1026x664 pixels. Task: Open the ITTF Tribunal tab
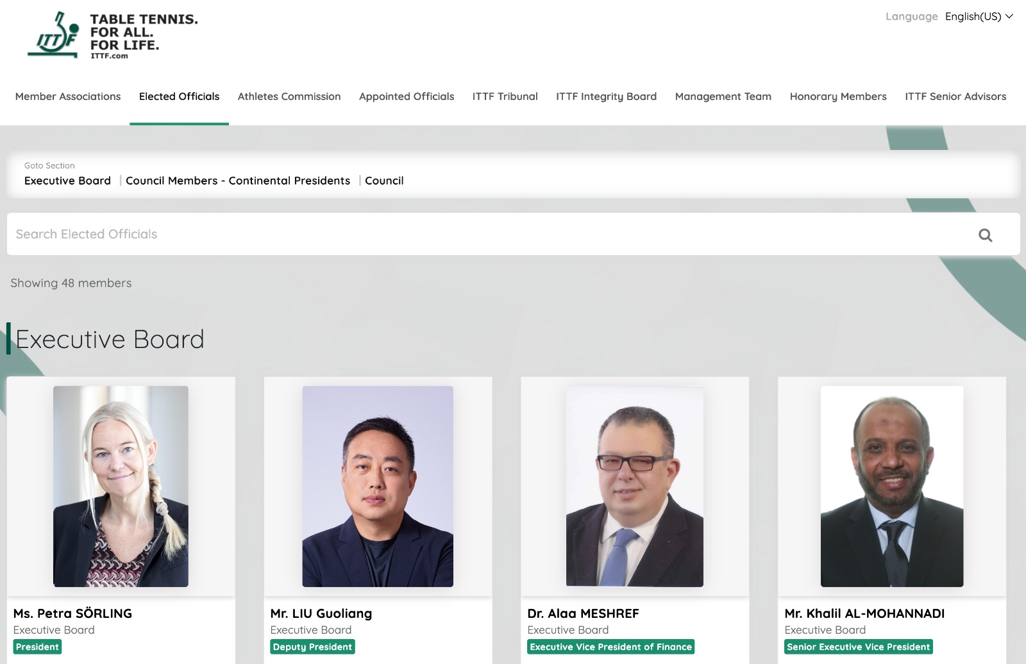pos(505,96)
